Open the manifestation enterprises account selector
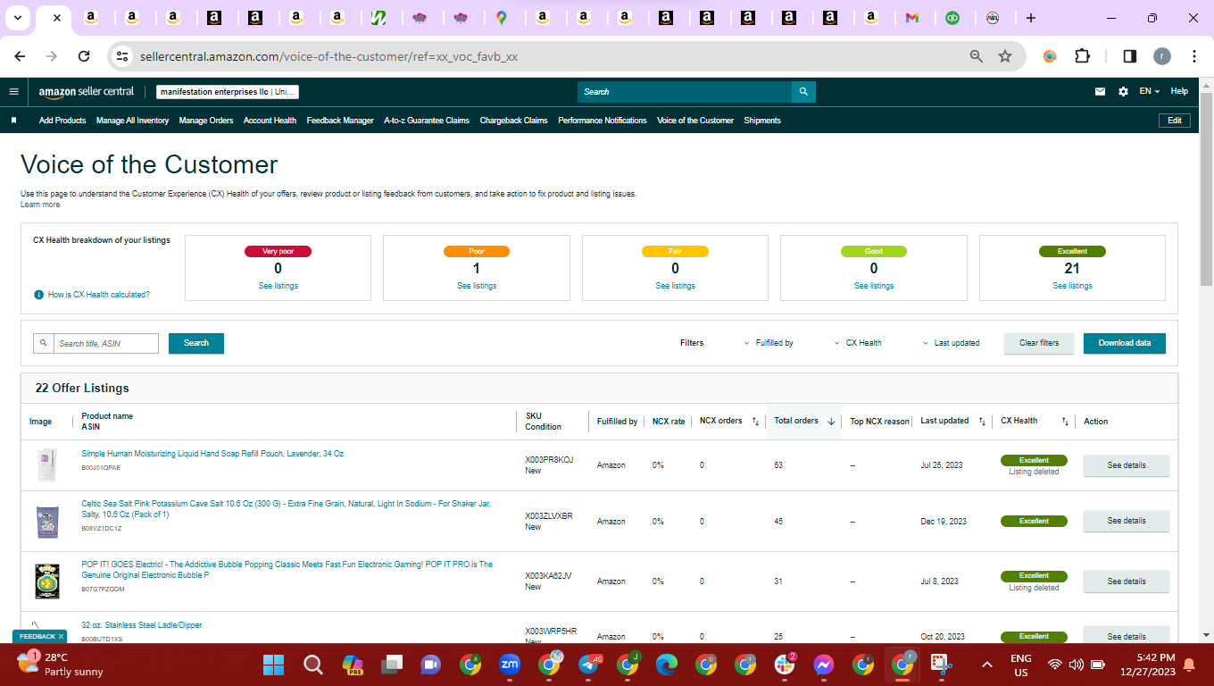 tap(228, 91)
